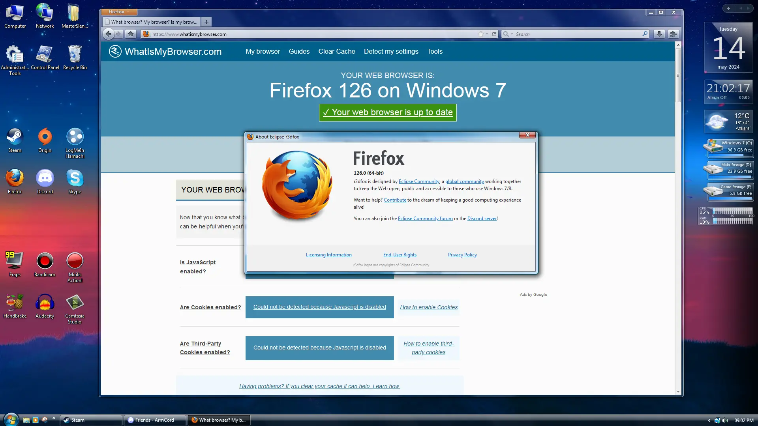Launch Discord desktop shortcut
Screen dimensions: 758x426
click(x=45, y=182)
